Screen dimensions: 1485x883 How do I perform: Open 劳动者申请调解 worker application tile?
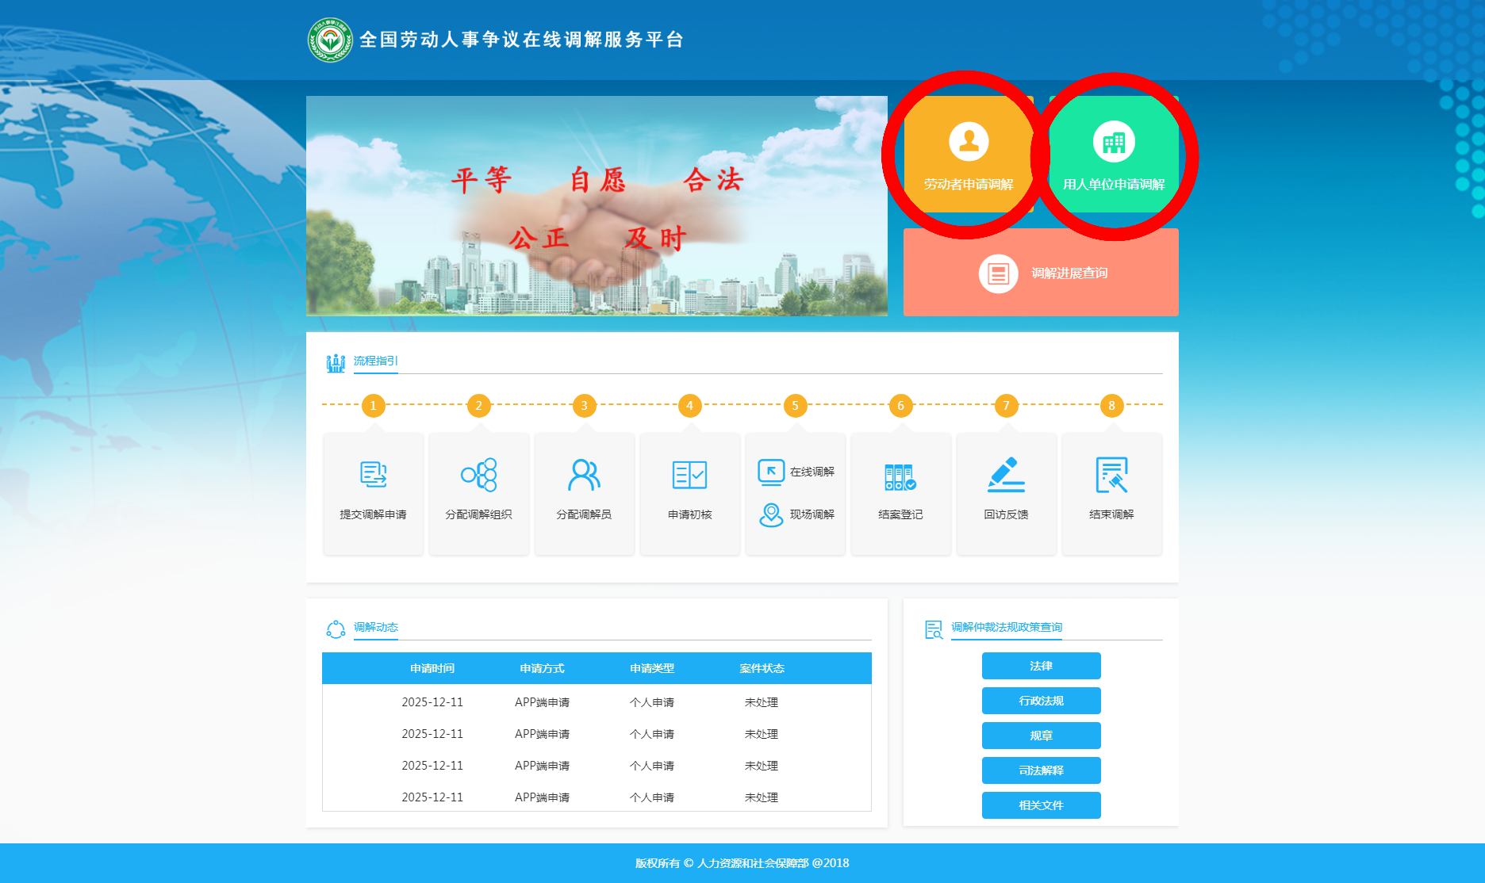pyautogui.click(x=968, y=155)
